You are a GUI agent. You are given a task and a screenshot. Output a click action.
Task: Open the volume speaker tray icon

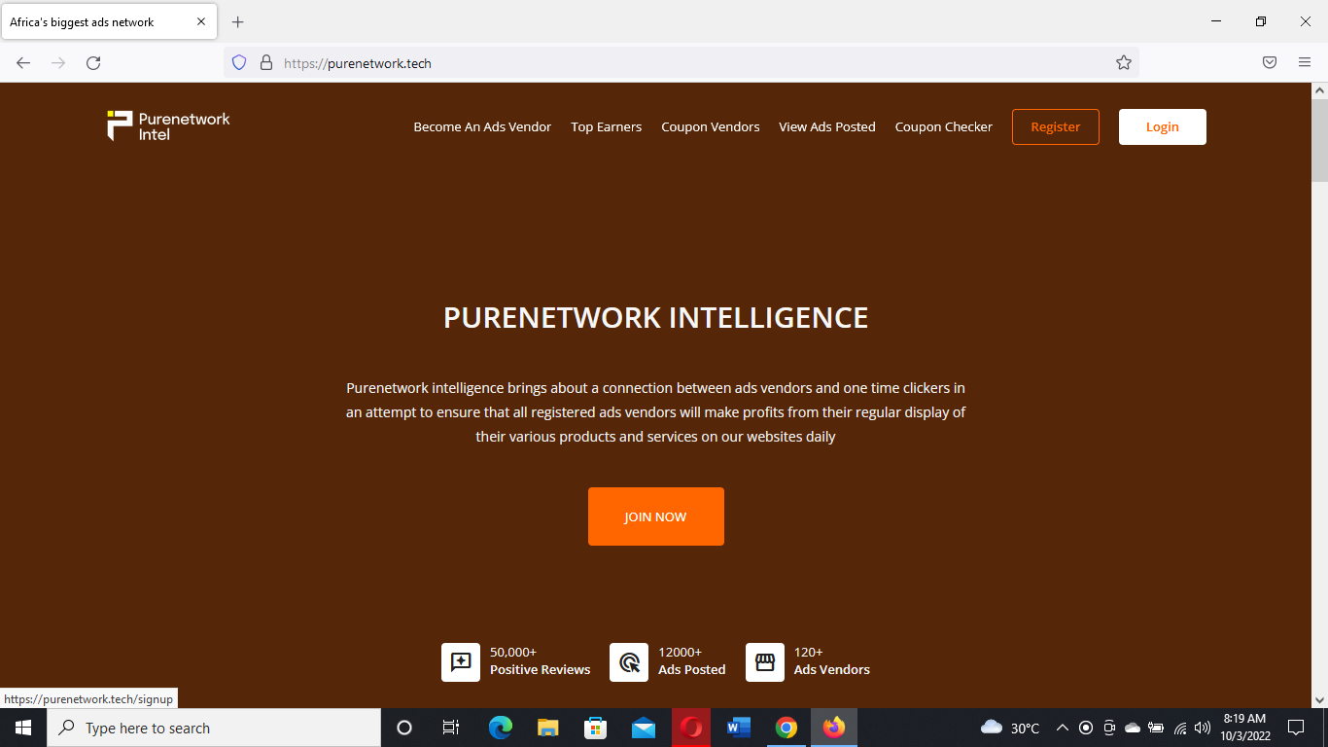1203,728
